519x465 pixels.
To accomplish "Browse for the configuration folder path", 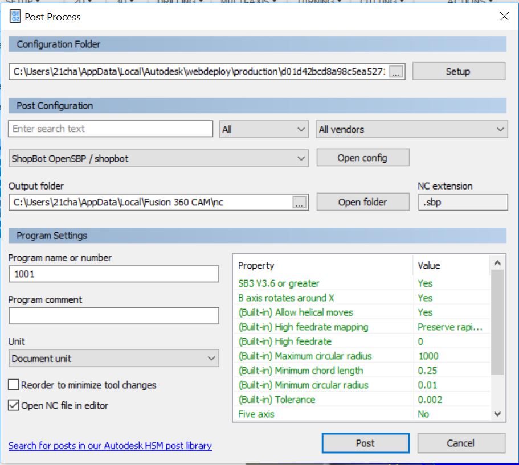I will tap(396, 72).
